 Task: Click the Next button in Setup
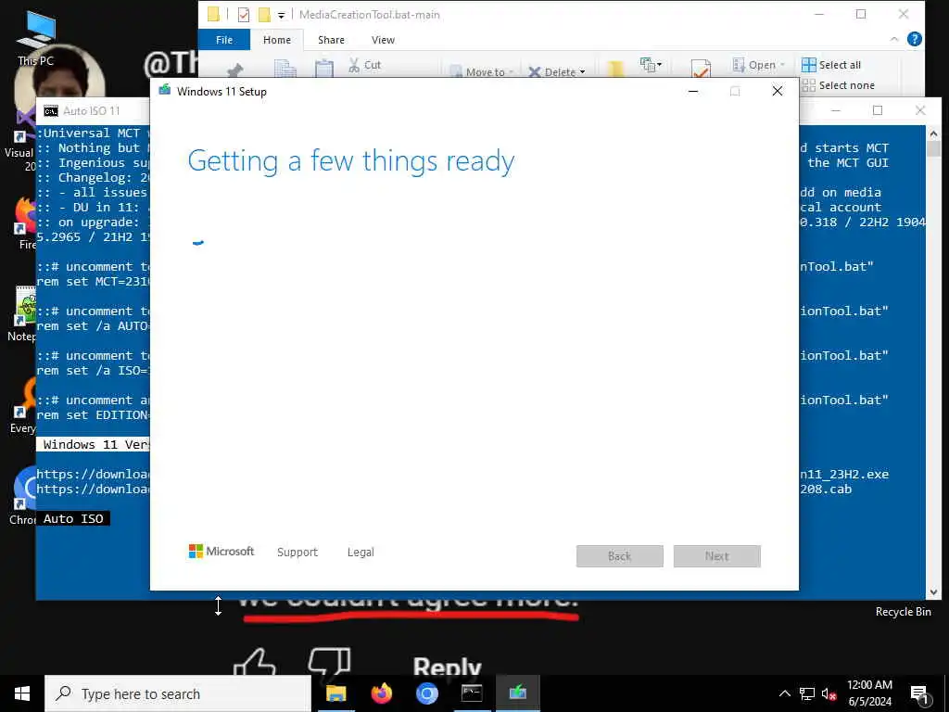pos(717,556)
